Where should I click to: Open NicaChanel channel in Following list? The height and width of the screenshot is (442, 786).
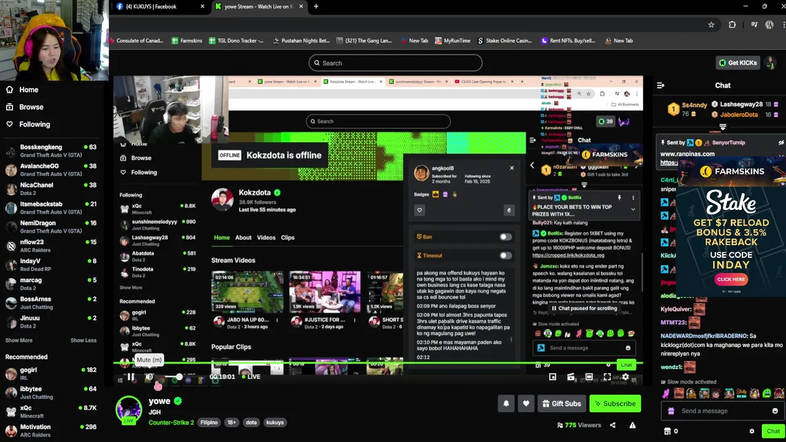tap(51, 188)
